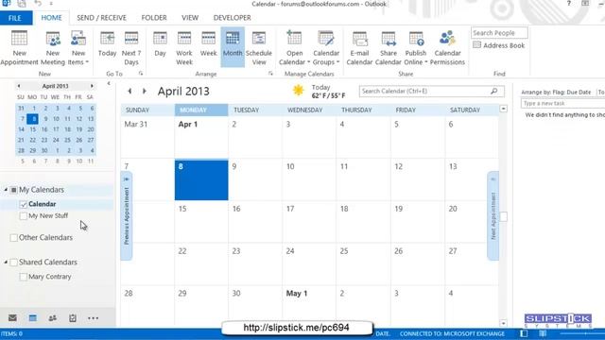The image size is (605, 340).
Task: Switch to reading view in status bar
Action: [543, 333]
